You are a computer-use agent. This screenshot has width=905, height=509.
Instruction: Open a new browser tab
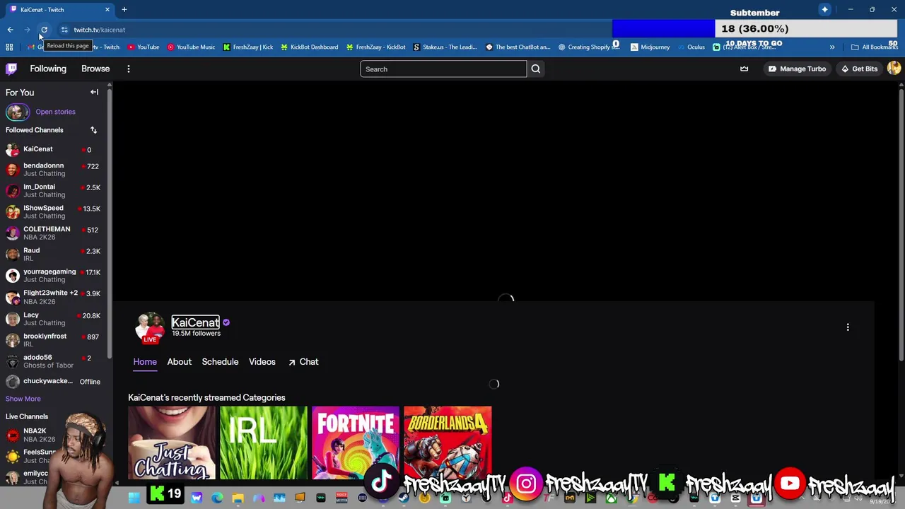(124, 10)
